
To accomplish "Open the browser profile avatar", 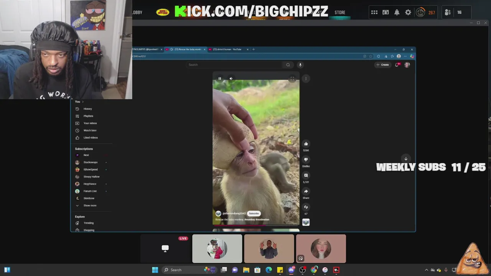I will [x=399, y=56].
